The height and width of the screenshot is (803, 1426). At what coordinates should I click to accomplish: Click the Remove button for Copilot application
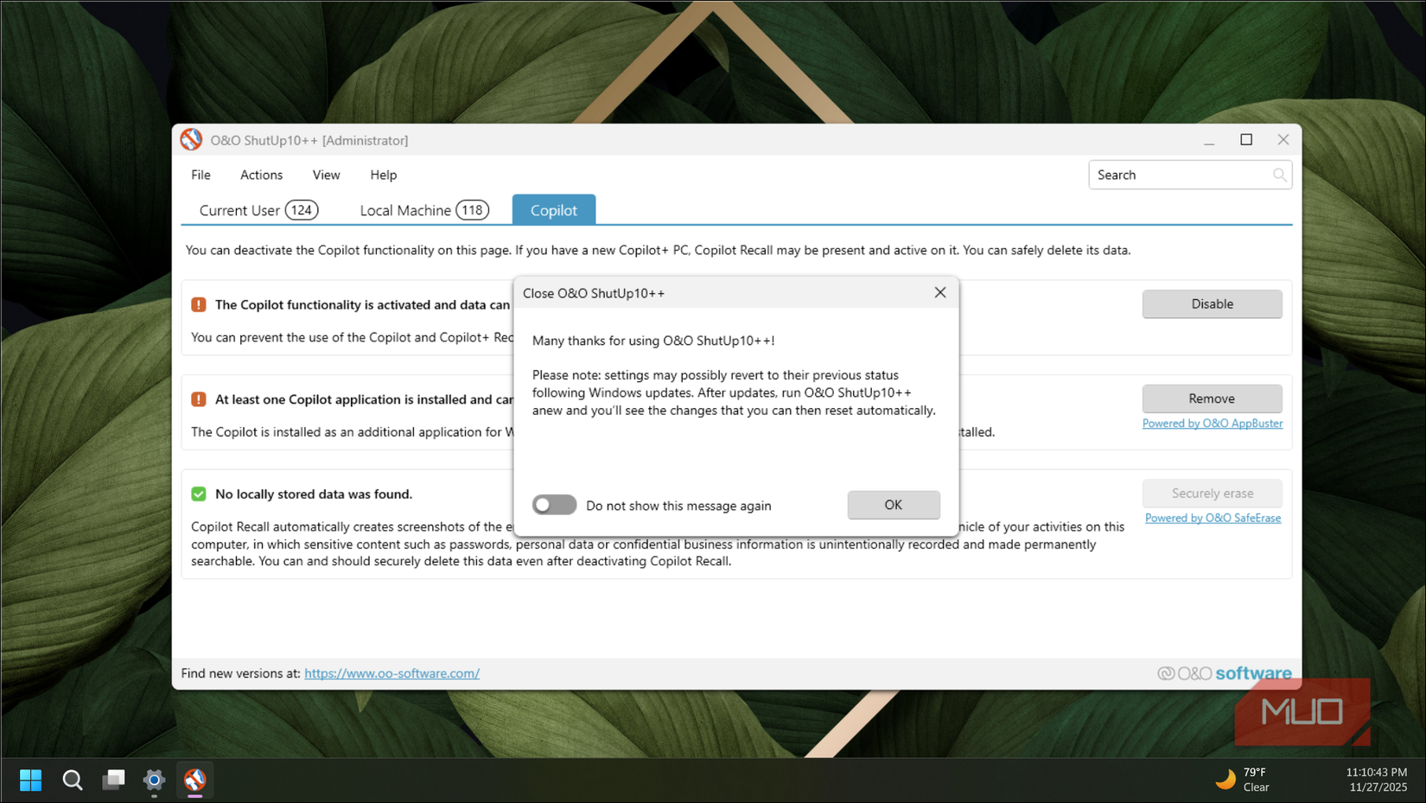tap(1213, 398)
